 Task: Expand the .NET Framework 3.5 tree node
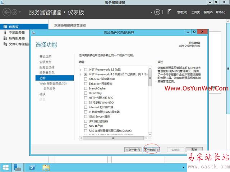[80, 70]
